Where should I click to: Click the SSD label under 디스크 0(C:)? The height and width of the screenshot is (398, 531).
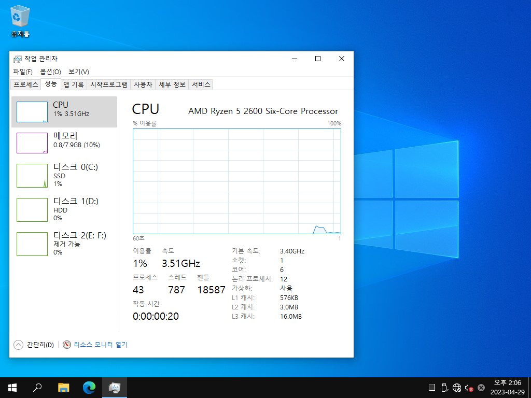tap(59, 176)
